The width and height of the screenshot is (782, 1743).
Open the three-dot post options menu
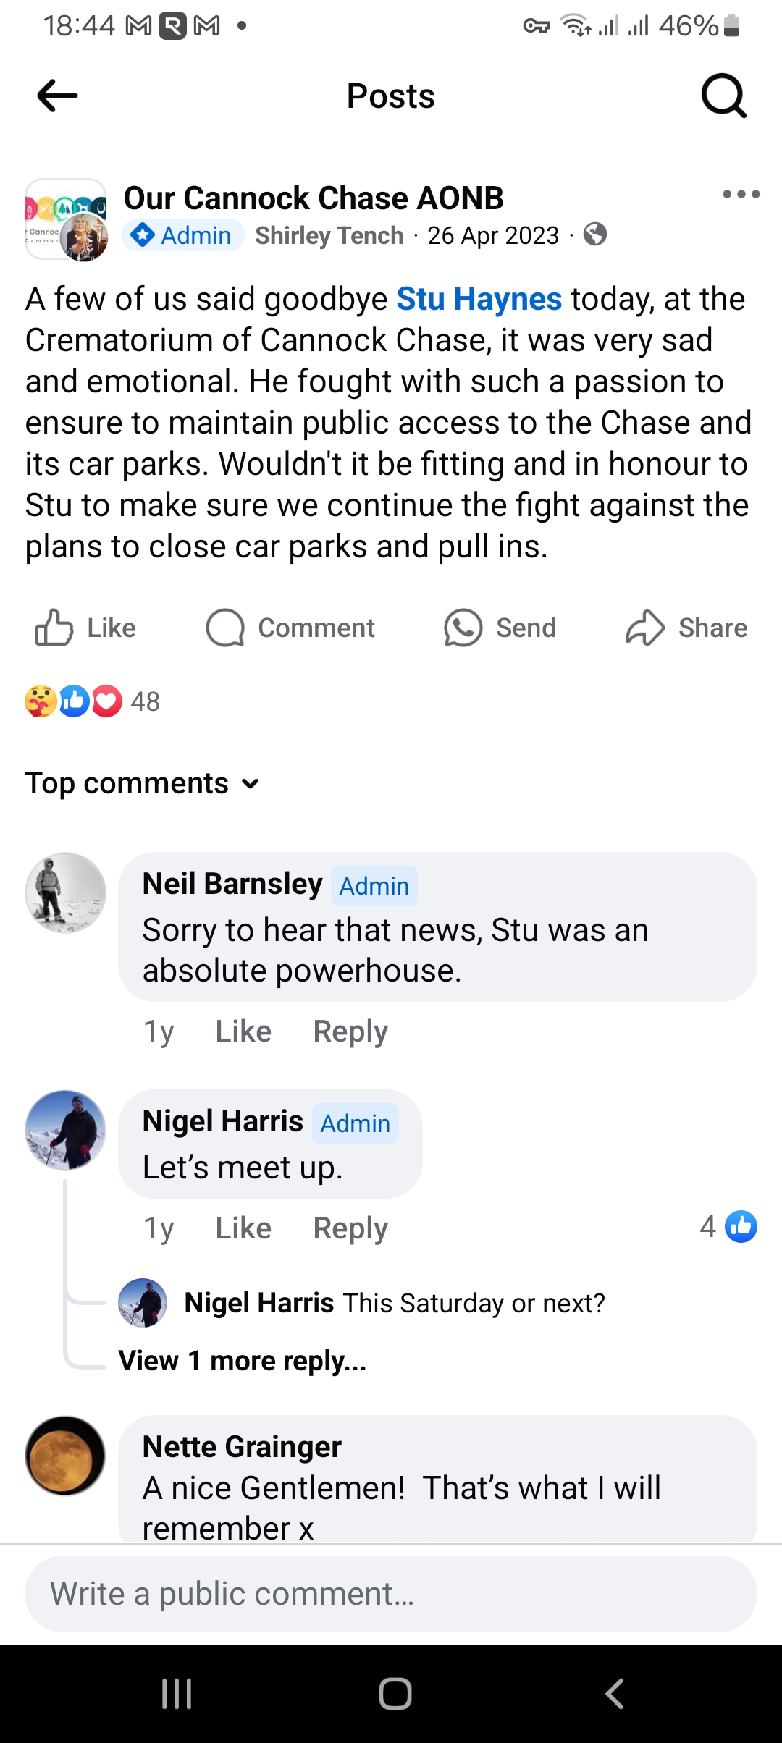coord(741,194)
